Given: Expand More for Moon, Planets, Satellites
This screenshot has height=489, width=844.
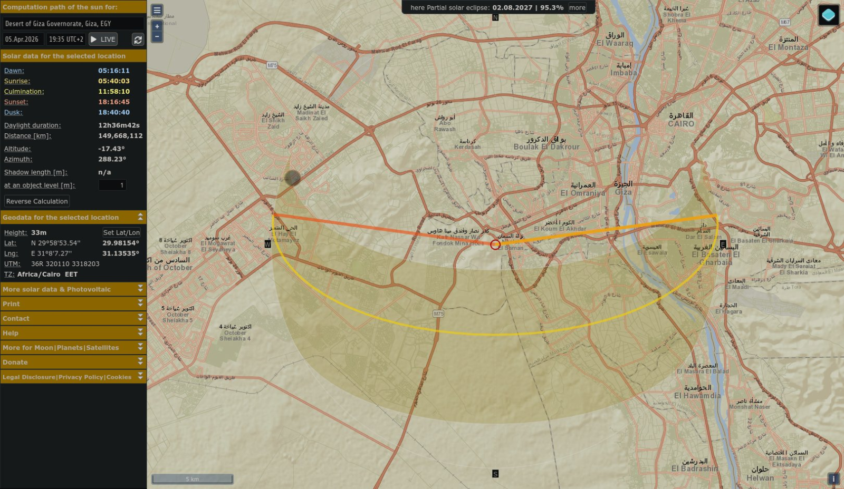Looking at the screenshot, I should click(140, 348).
